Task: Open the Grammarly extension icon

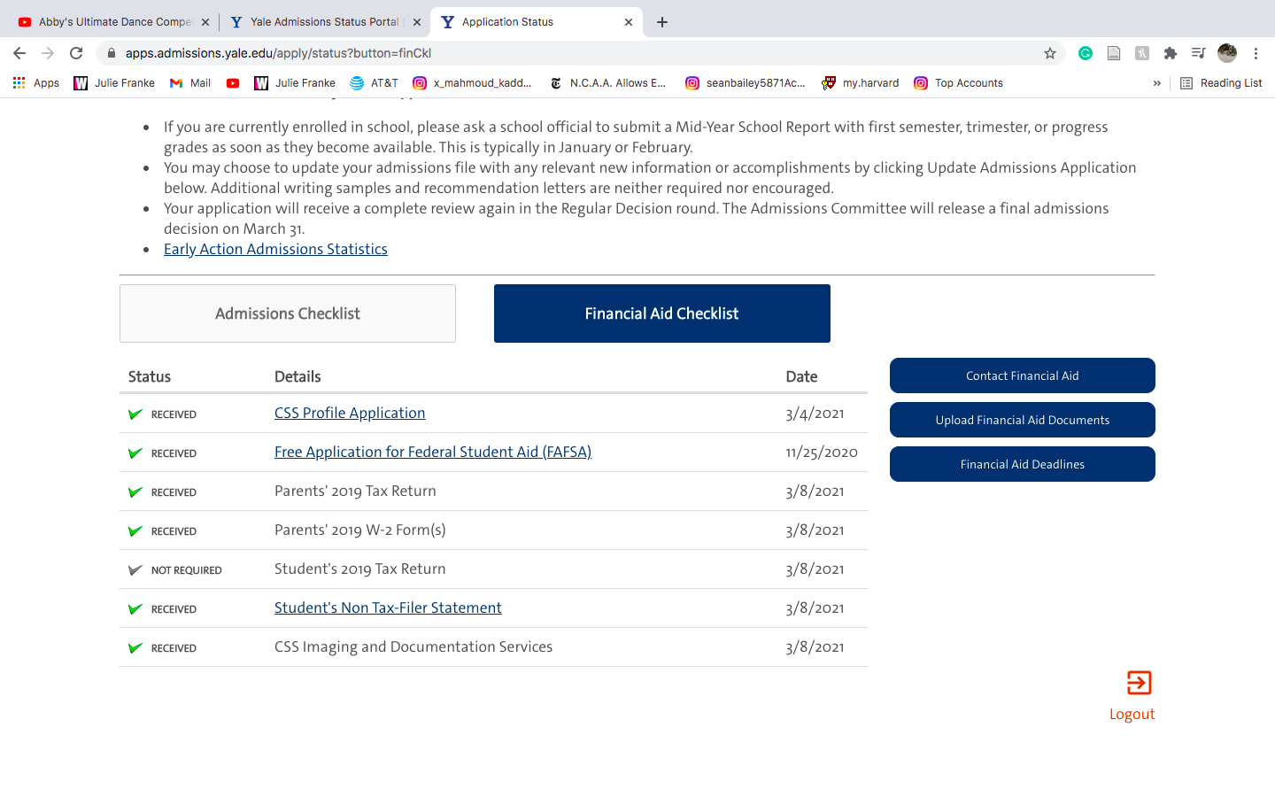Action: 1086,53
